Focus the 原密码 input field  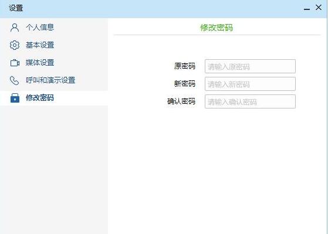250,66
